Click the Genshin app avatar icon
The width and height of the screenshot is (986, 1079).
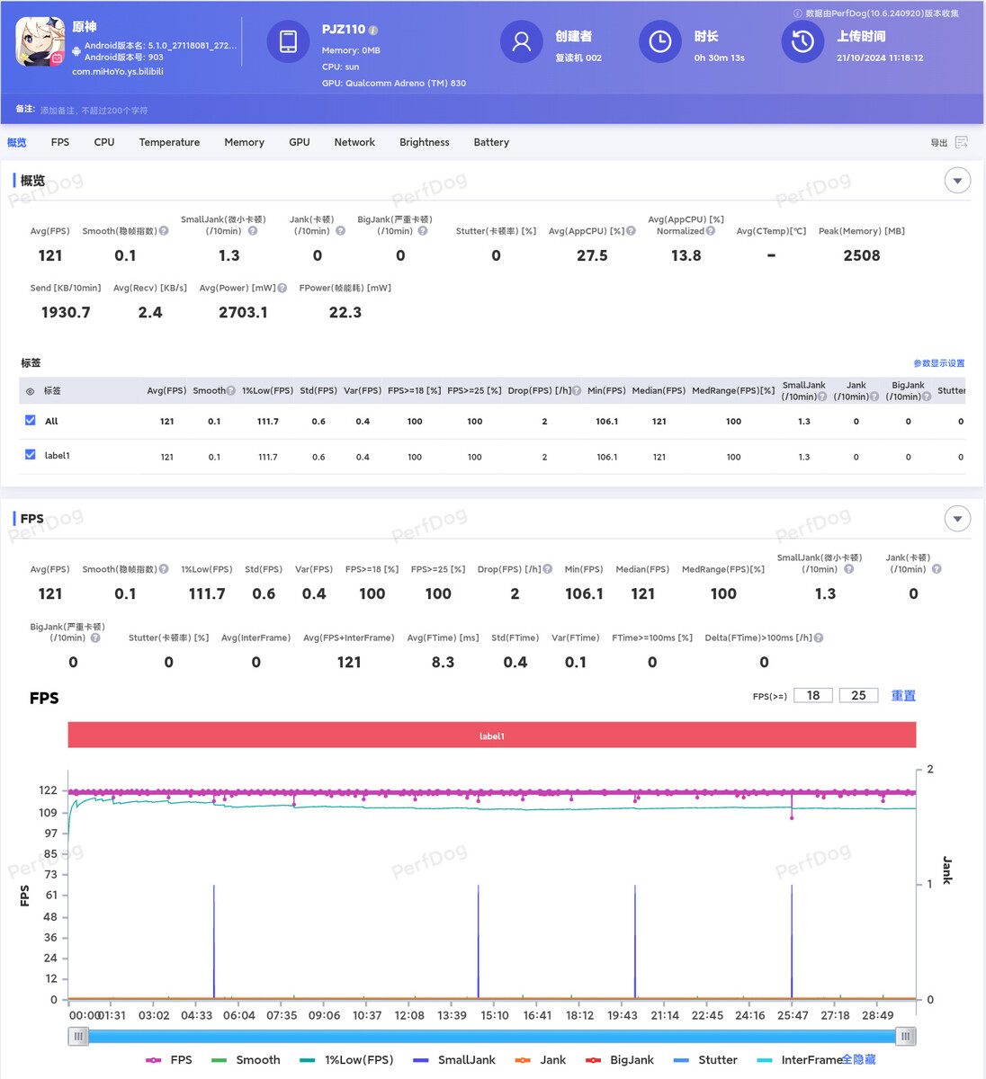click(x=40, y=41)
